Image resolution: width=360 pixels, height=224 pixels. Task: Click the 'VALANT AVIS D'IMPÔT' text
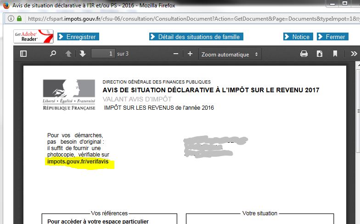pos(137,99)
